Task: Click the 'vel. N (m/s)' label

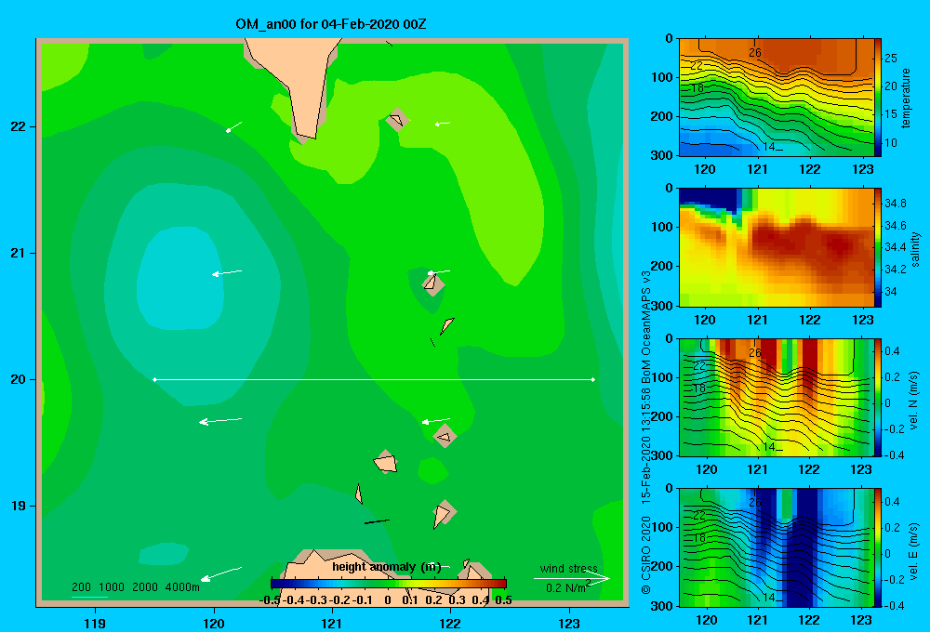Action: [x=914, y=401]
